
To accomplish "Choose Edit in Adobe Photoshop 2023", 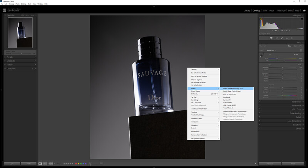I will (x=237, y=88).
